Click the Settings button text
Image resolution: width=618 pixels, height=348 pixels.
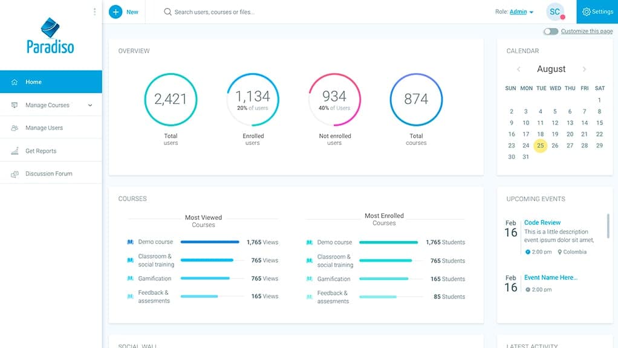click(x=603, y=12)
